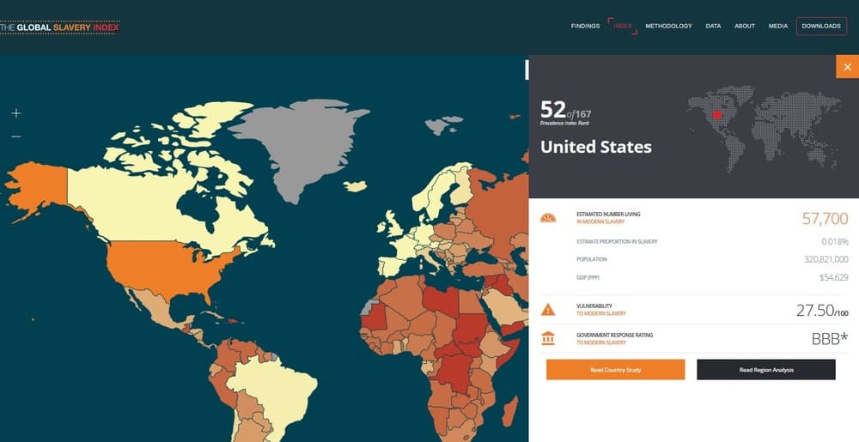Open the Data menu item

tap(713, 26)
